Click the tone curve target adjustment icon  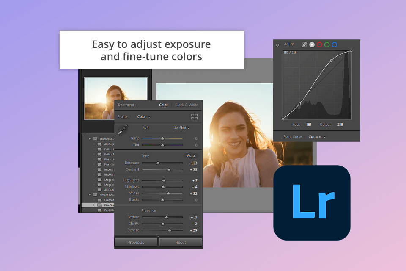[277, 45]
